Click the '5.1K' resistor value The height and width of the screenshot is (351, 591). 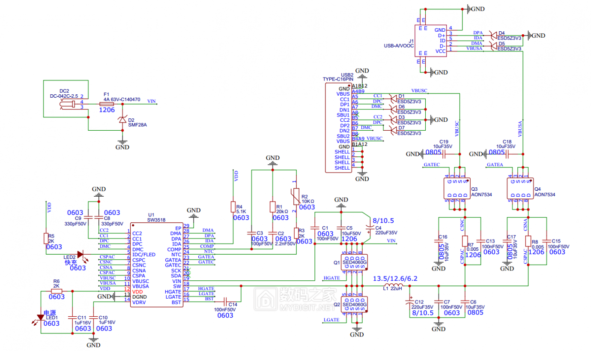(x=241, y=211)
